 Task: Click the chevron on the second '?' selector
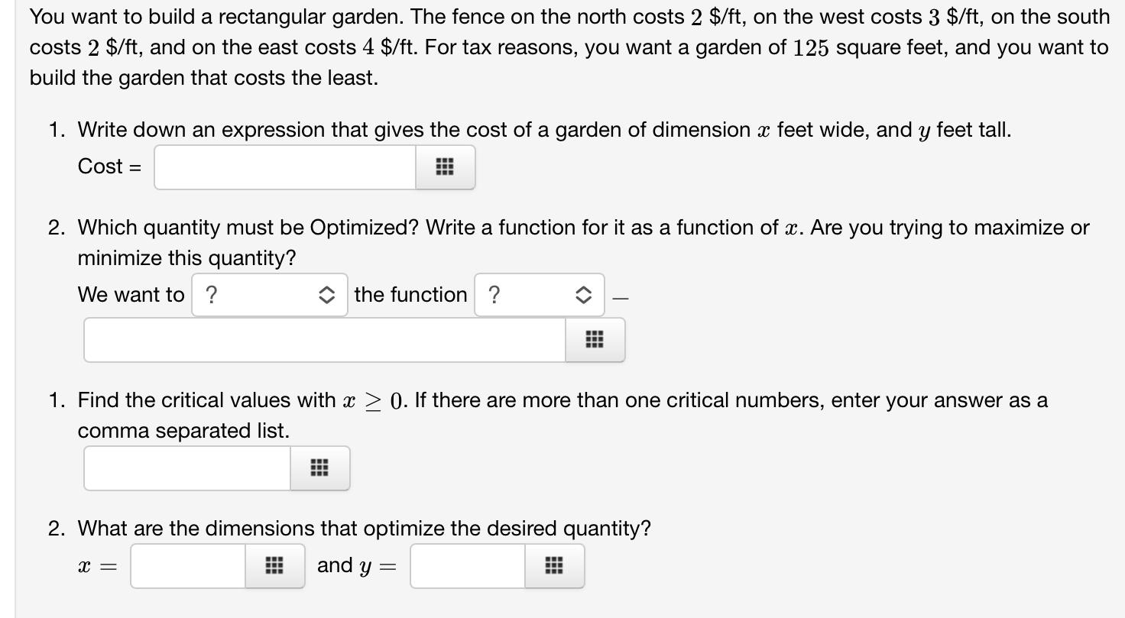582,295
